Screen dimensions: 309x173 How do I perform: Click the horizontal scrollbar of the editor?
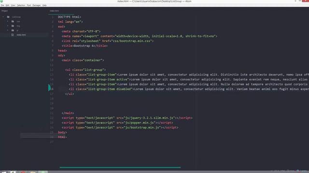(120, 167)
